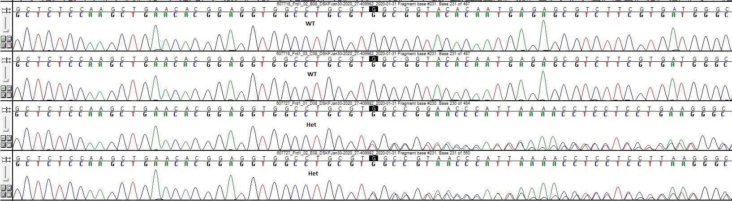The height and width of the screenshot is (201, 732).
Task: Click the vertical scale slider on third trace
Action: coord(6,124)
